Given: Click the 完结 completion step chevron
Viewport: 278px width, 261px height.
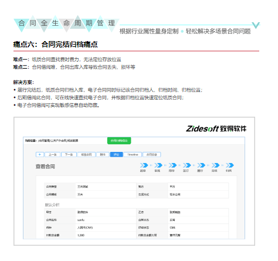Looking at the screenshot, I should coord(215,165).
